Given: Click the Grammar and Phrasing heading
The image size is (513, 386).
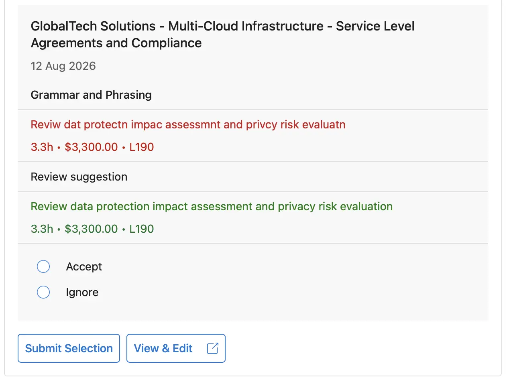Looking at the screenshot, I should tap(91, 95).
